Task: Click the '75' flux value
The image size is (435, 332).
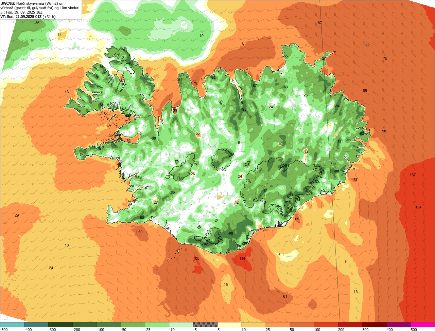Action: point(385,58)
